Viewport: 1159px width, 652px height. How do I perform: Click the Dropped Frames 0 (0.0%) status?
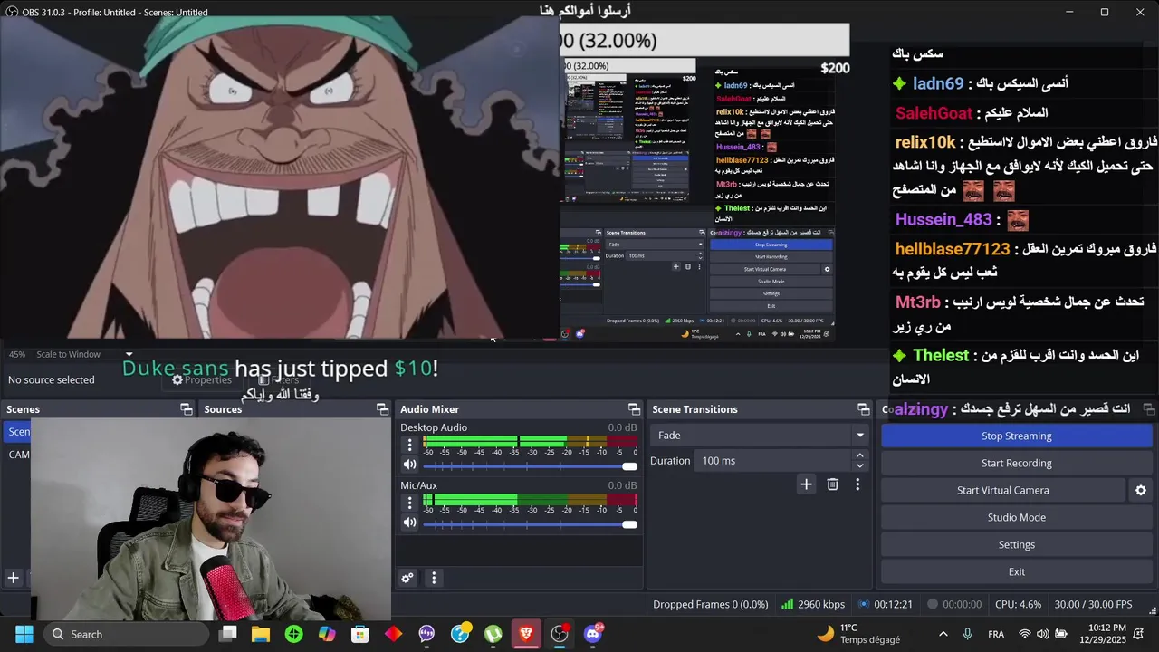click(711, 604)
